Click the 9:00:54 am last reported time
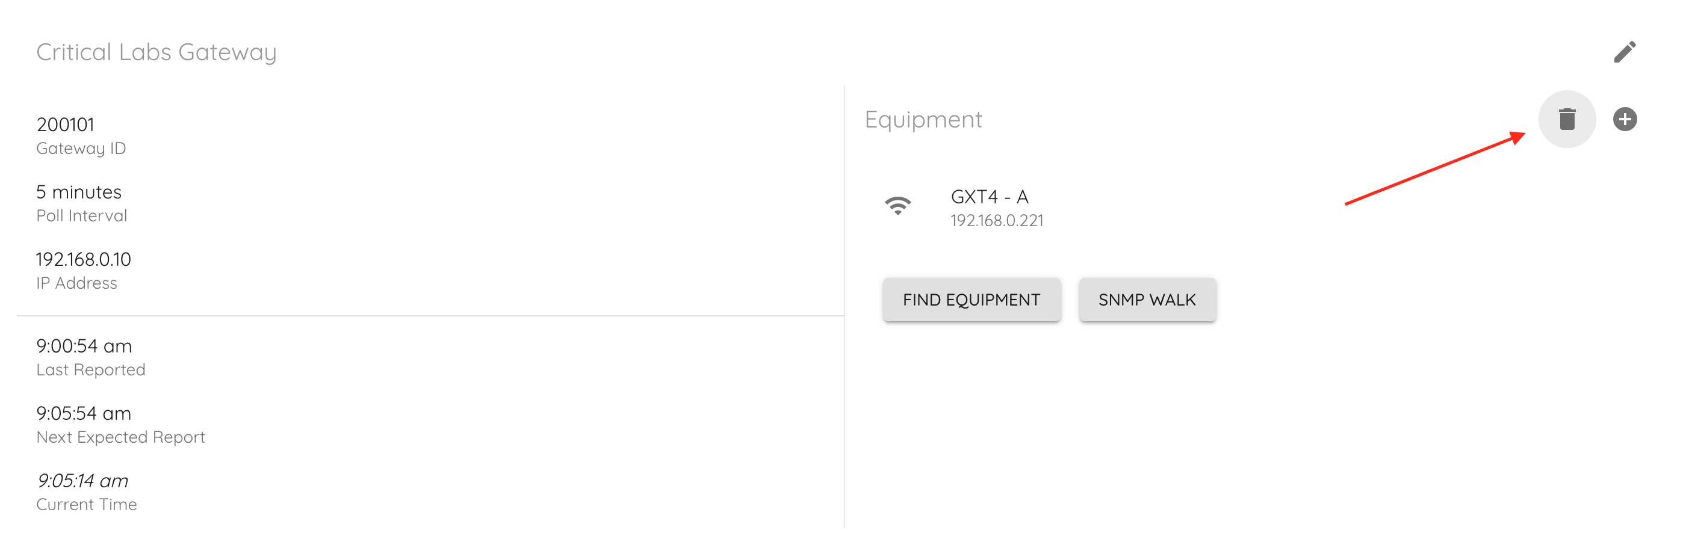Screen dimensions: 1689x539 tap(84, 346)
